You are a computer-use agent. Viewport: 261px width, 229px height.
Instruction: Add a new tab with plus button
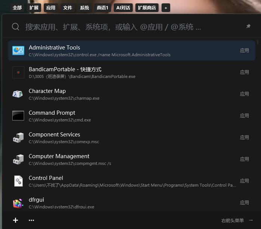click(166, 8)
